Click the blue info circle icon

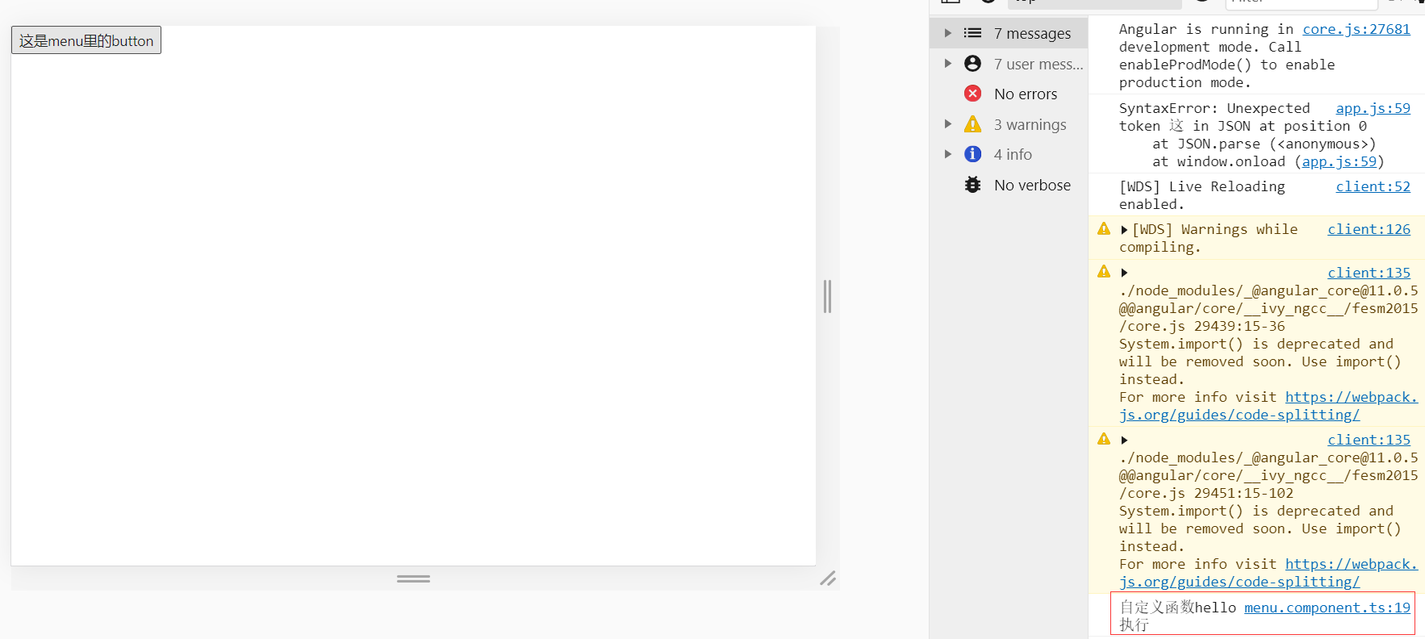click(x=972, y=154)
